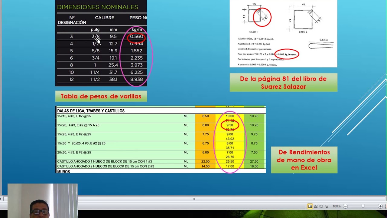Click the 2.235 weight value

click(137, 58)
